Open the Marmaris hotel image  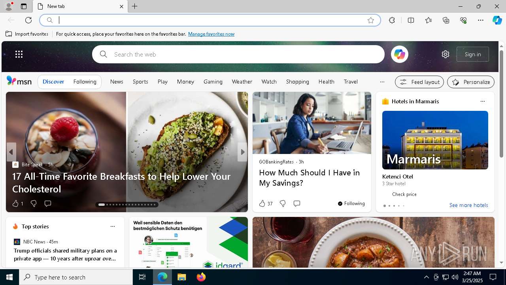[435, 140]
